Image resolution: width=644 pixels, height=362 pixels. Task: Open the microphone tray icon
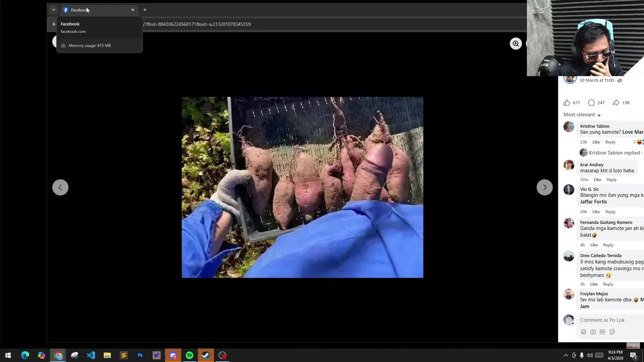pyautogui.click(x=582, y=355)
